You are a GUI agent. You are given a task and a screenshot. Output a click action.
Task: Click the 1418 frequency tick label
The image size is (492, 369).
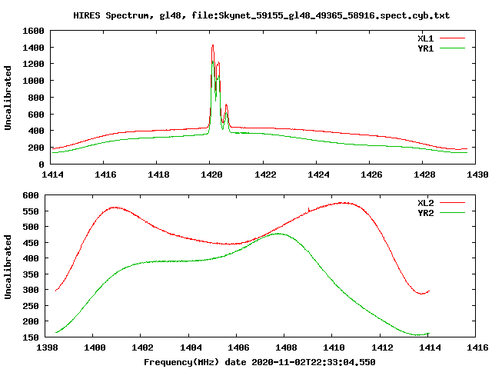158,175
